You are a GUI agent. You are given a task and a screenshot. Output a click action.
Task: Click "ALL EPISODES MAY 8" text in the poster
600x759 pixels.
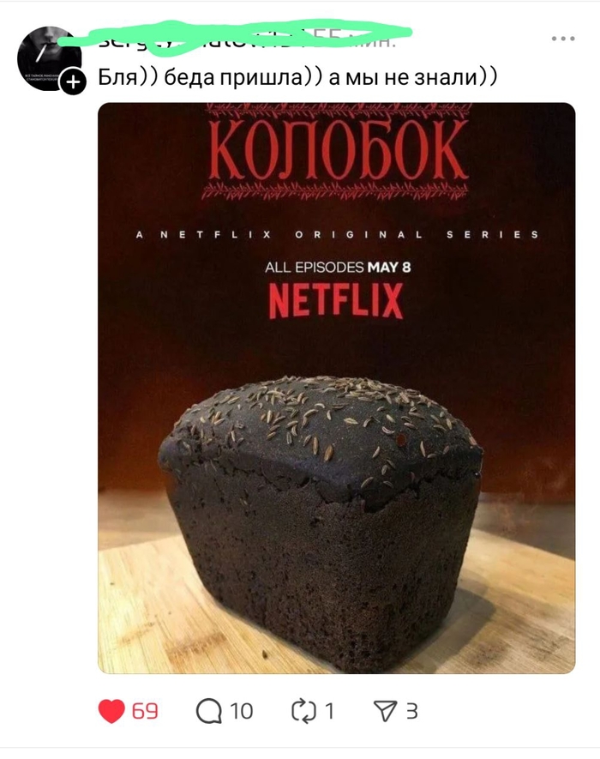pos(338,268)
